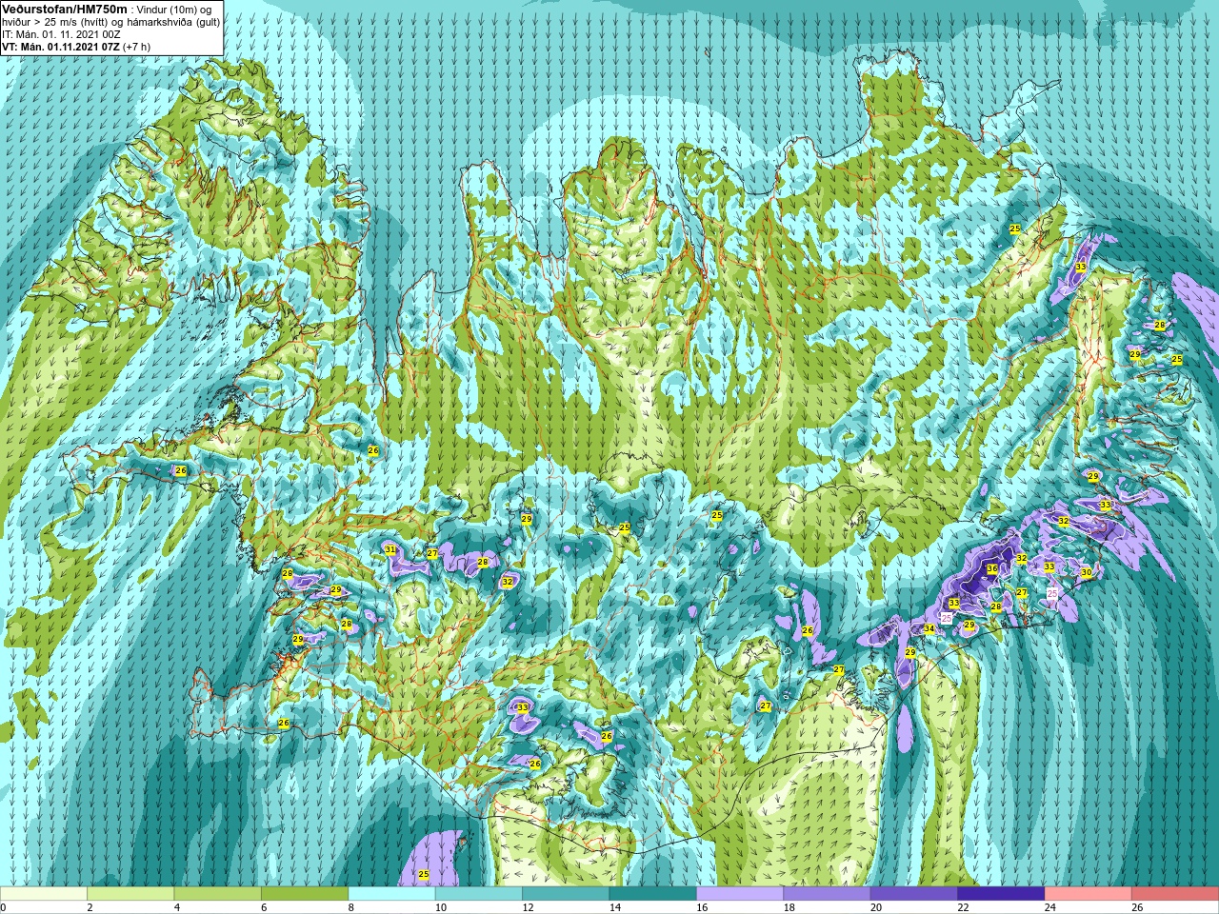Select the 14–16 m/s dark teal legend swatch
Screen dimensions: 1219x914
pos(652,894)
